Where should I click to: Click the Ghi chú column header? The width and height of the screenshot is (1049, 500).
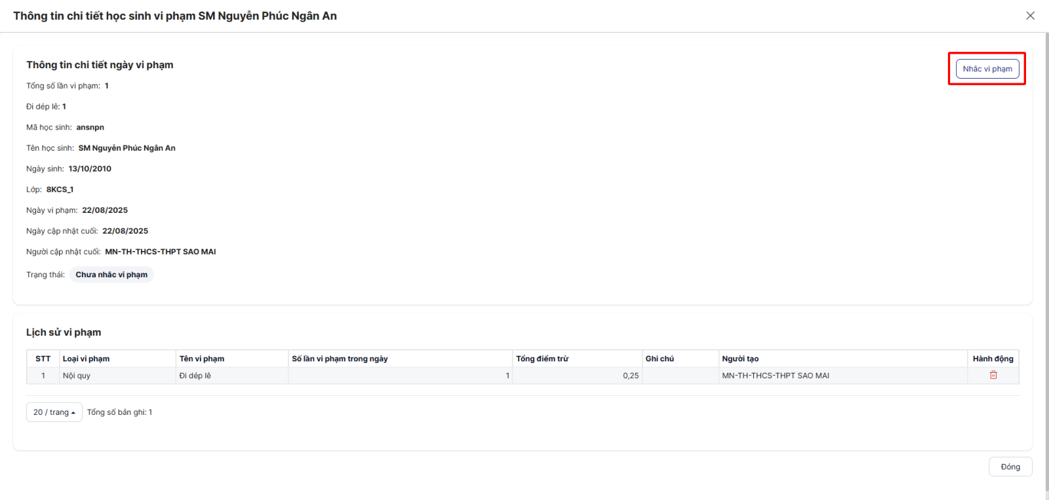click(660, 358)
